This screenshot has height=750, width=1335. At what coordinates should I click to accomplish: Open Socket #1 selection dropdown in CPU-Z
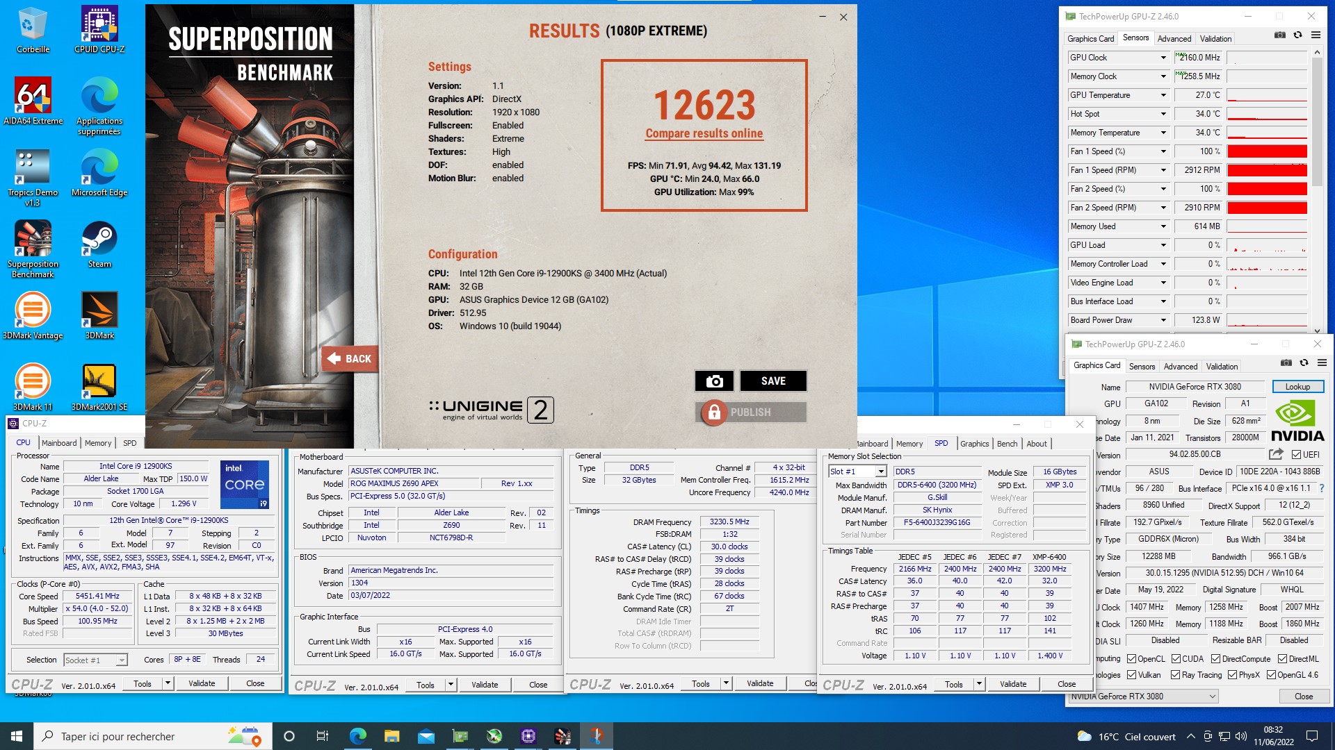point(122,660)
